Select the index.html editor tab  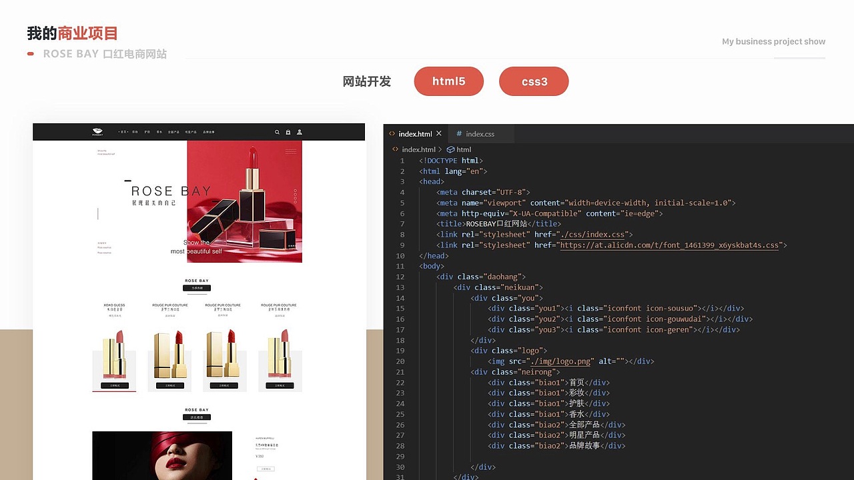[x=415, y=133]
